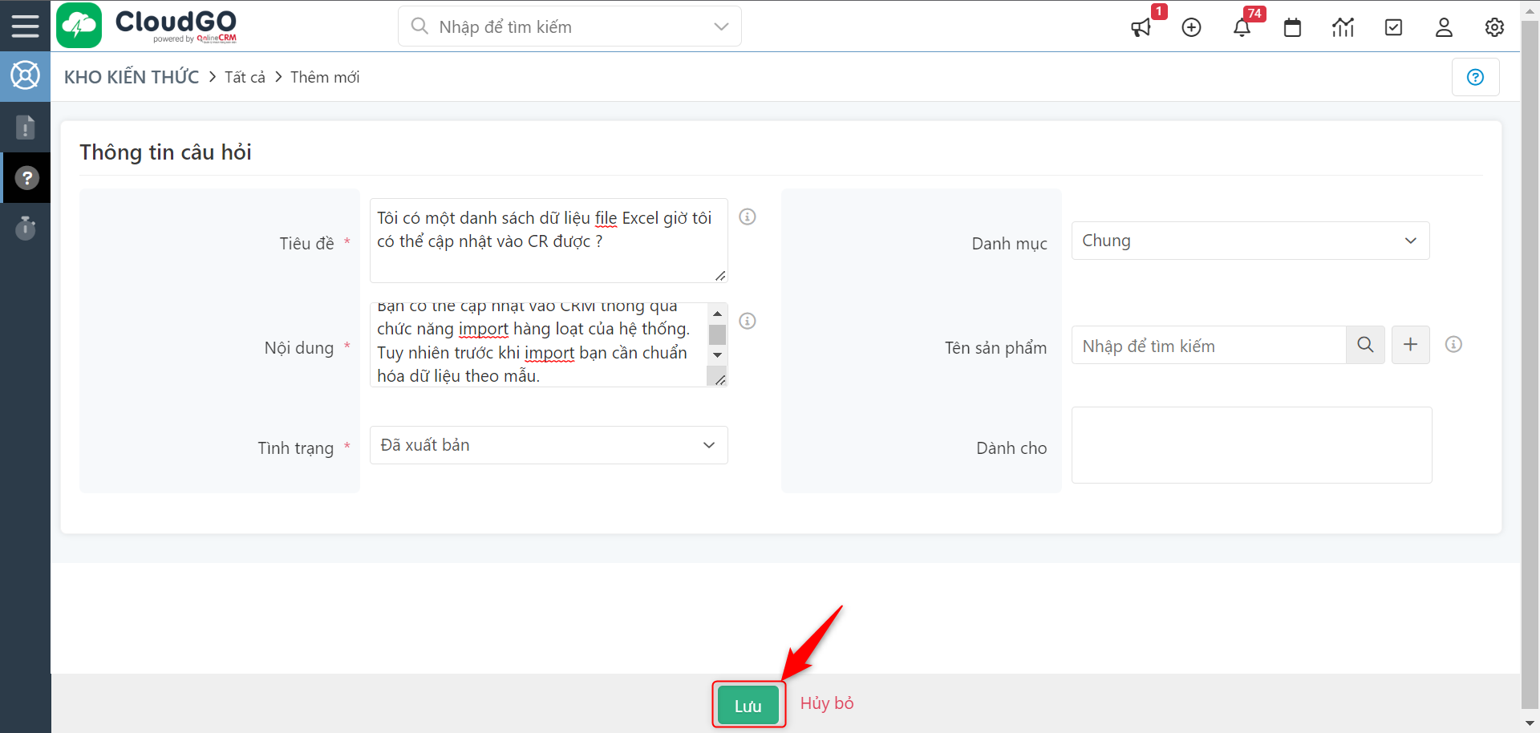The width and height of the screenshot is (1540, 733).
Task: Expand the search scope dropdown in top bar
Action: (719, 26)
